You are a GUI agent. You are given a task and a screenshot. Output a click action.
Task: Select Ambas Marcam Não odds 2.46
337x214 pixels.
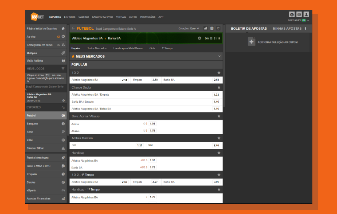216,145
